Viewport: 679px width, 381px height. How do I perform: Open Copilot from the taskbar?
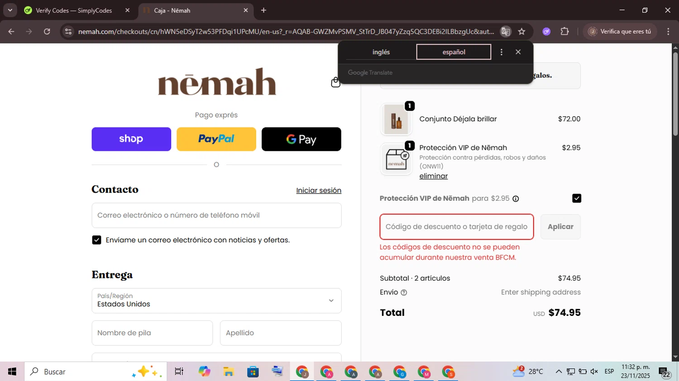pos(204,372)
